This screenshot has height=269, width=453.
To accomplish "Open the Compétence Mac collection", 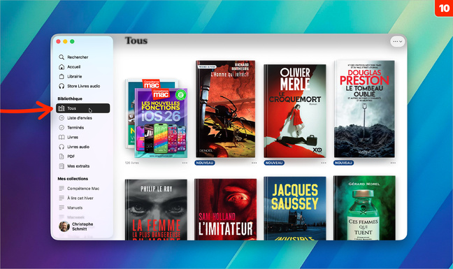I will (82, 189).
